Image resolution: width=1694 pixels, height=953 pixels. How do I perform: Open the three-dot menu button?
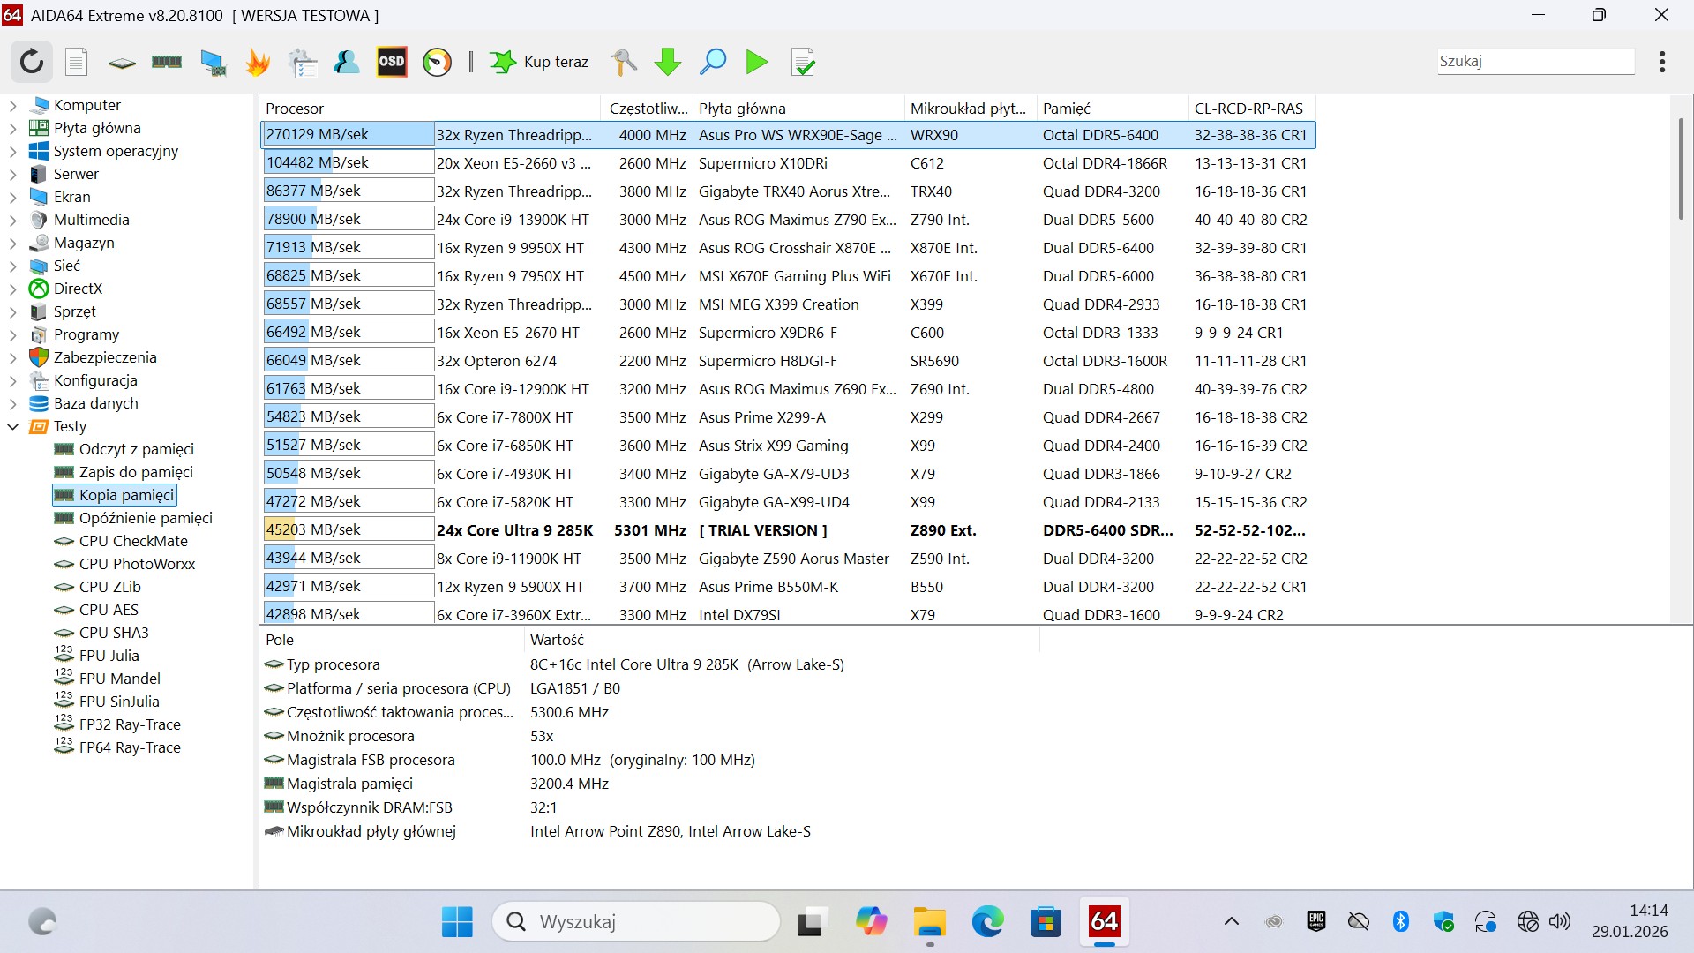click(1662, 62)
